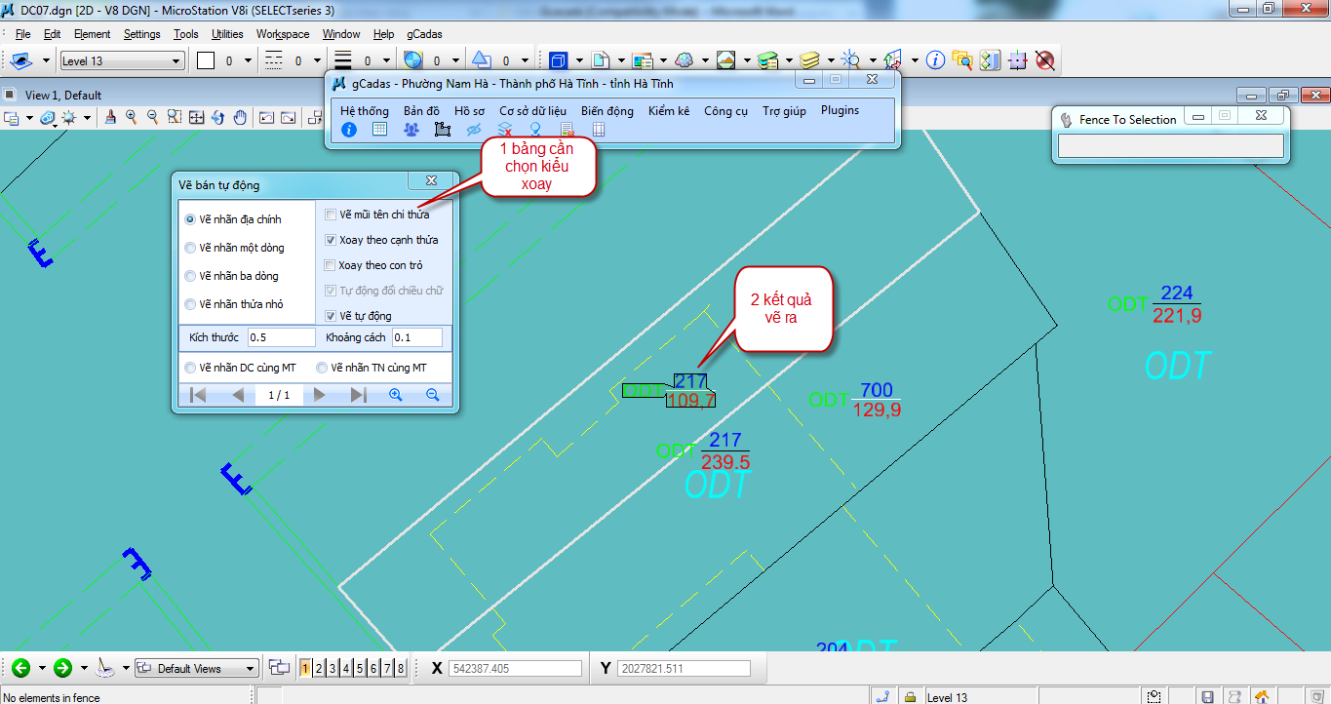Click the Element Information icon in main toolbar
The width and height of the screenshot is (1331, 704).
[x=935, y=60]
